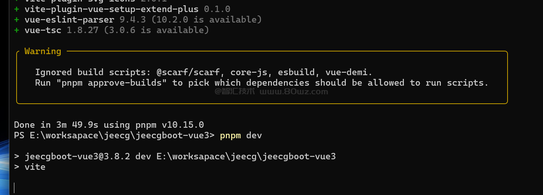Click the yellow Warning box title
This screenshot has height=195, width=543.
43,51
